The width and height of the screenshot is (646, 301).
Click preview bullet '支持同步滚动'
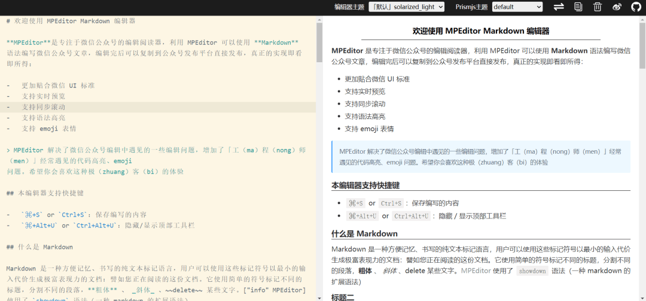tap(365, 104)
